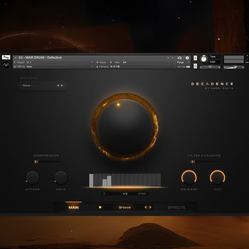Screen dimensions: 249x249
Task: Click the Tune value 0.00
Action: click(213, 62)
